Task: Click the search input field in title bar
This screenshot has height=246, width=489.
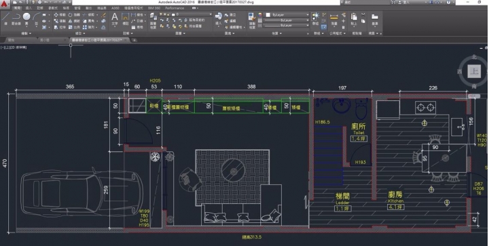Action: coord(365,2)
